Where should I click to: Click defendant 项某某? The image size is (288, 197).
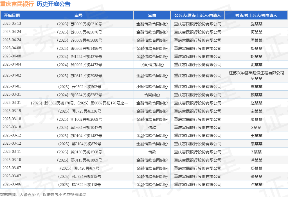256,119
